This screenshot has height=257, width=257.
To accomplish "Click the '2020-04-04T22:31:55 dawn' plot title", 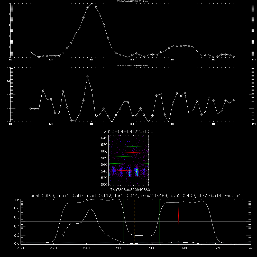I will pos(132,1).
